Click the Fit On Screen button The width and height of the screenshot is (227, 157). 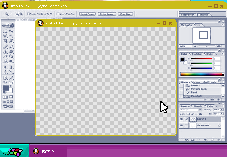pyautogui.click(x=106, y=14)
